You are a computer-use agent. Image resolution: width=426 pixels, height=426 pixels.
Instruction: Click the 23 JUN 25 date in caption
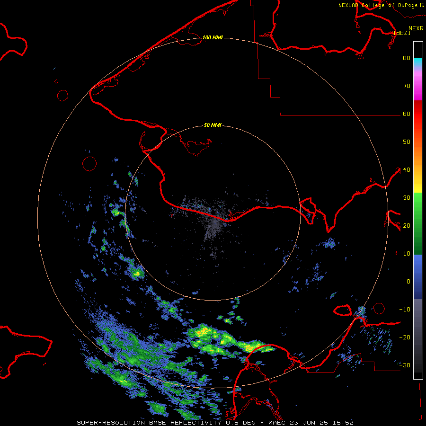309,423
